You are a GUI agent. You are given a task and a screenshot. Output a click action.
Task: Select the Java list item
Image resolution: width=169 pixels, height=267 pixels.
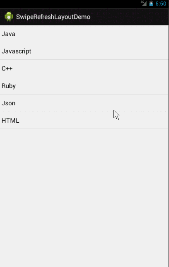pyautogui.click(x=84, y=34)
